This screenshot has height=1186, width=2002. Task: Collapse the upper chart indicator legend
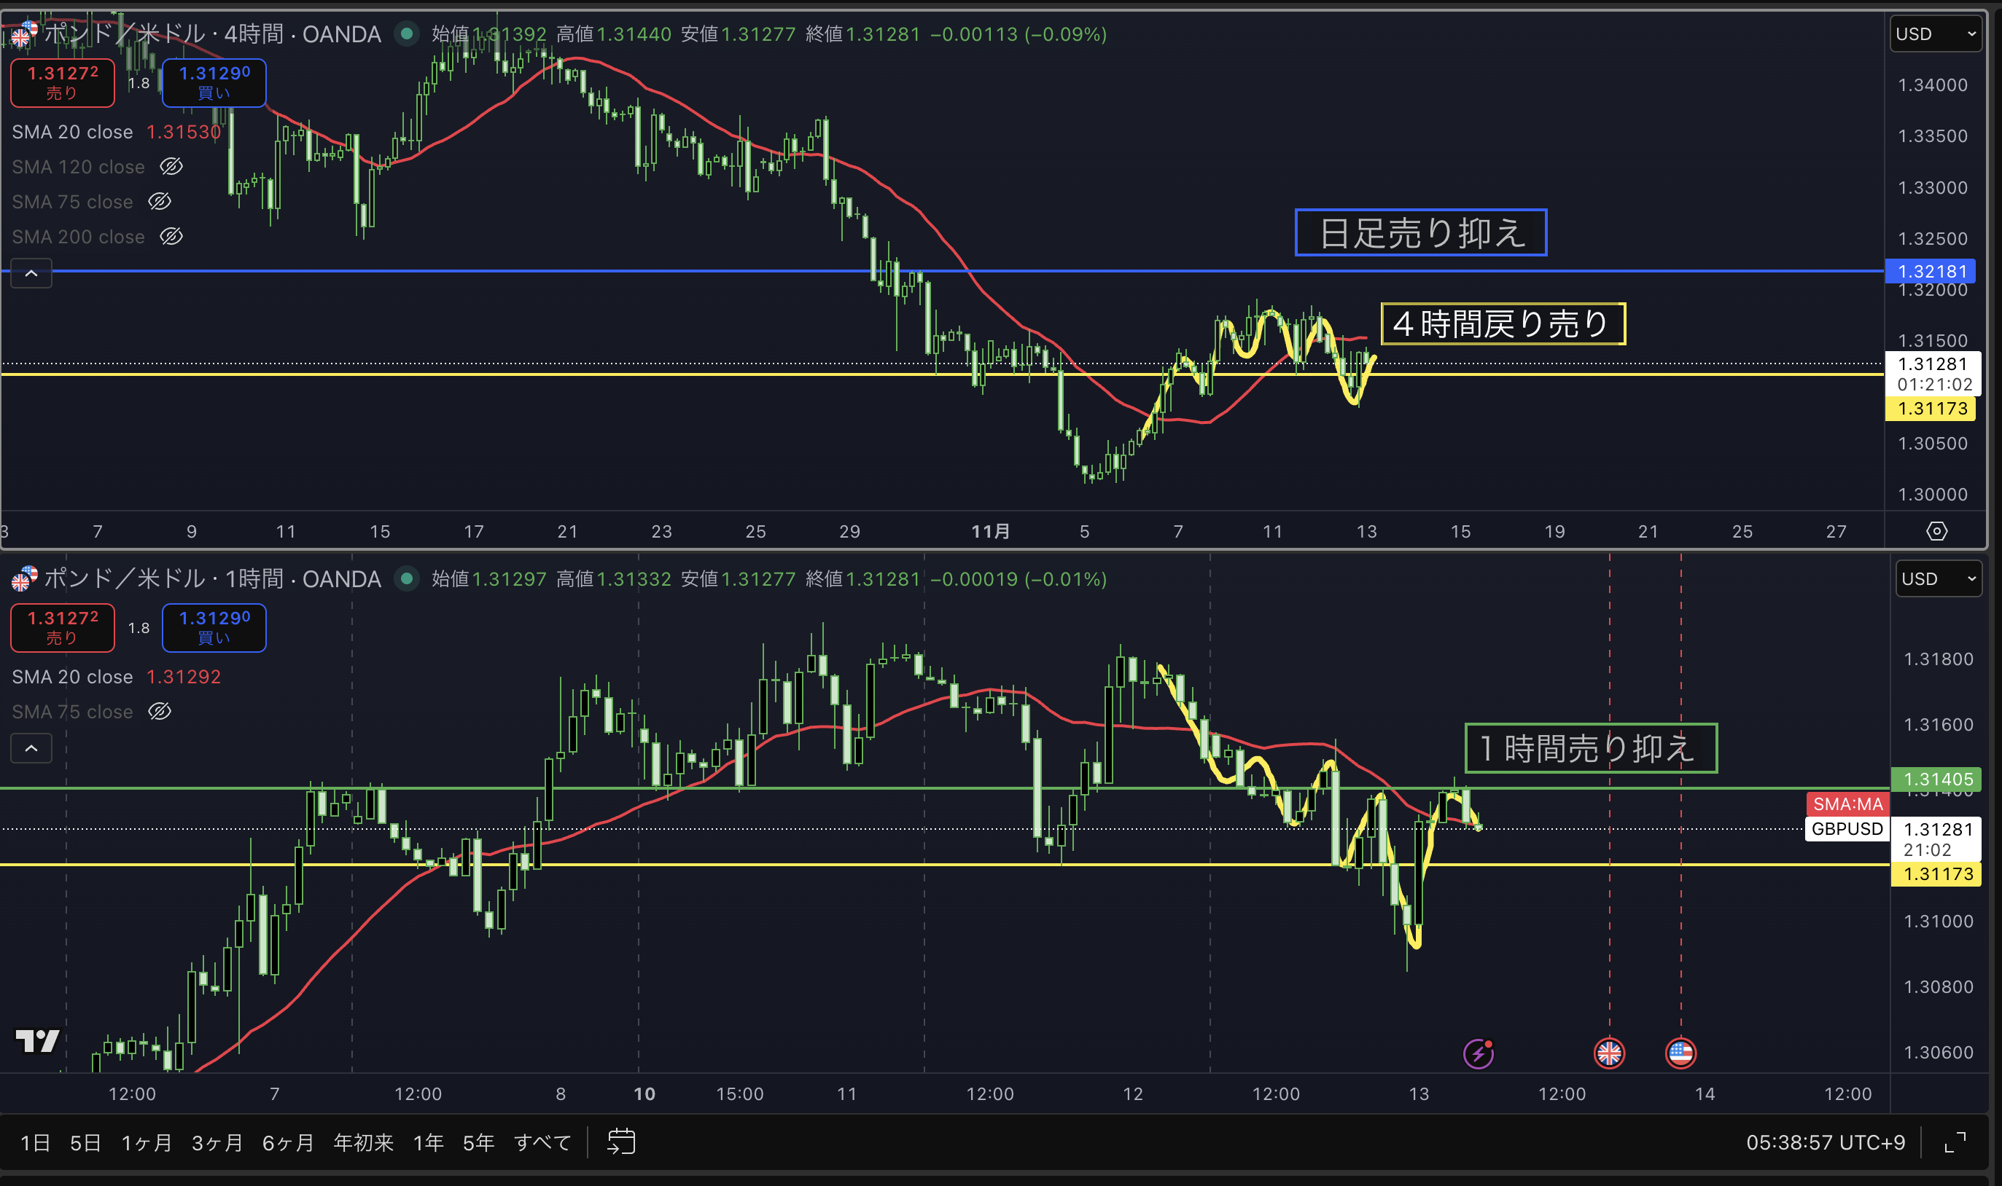pyautogui.click(x=31, y=273)
